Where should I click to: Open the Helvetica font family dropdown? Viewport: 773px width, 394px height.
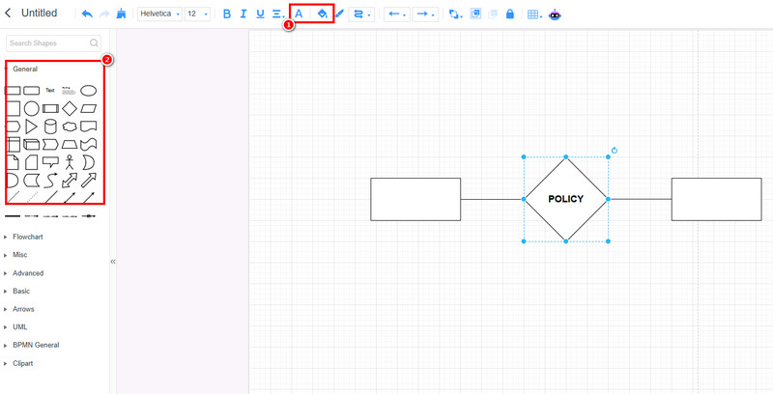click(x=159, y=14)
